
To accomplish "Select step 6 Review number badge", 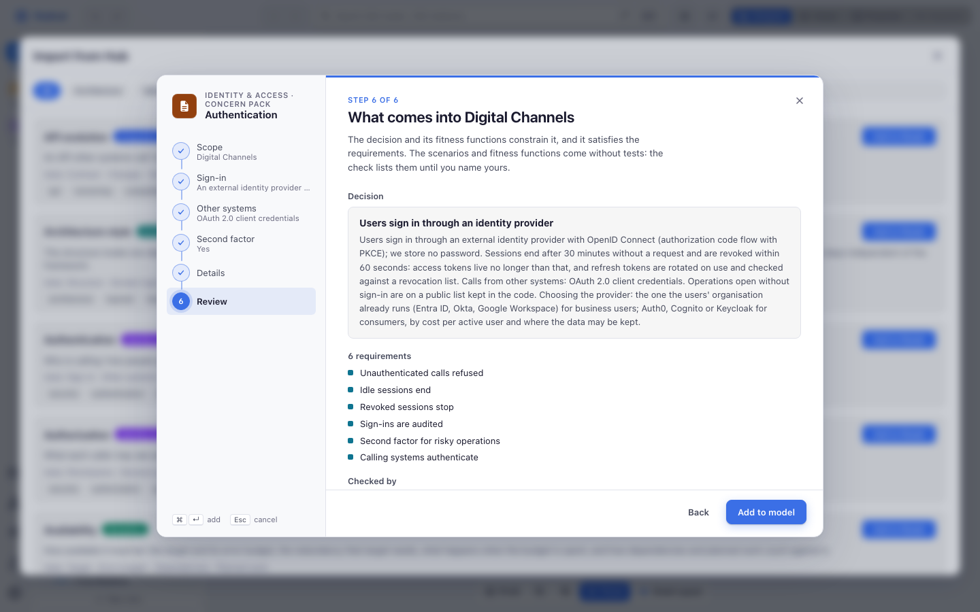I will [x=181, y=301].
